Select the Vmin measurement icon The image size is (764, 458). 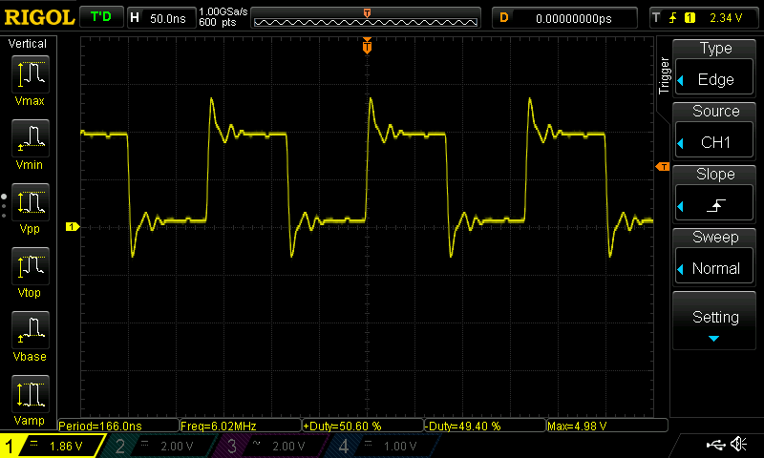(x=30, y=143)
